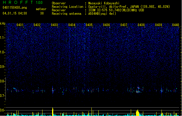The width and height of the screenshot is (182, 116).
Task: Click the A504HB(yagi 4el) antenna text
Action: (102, 14)
